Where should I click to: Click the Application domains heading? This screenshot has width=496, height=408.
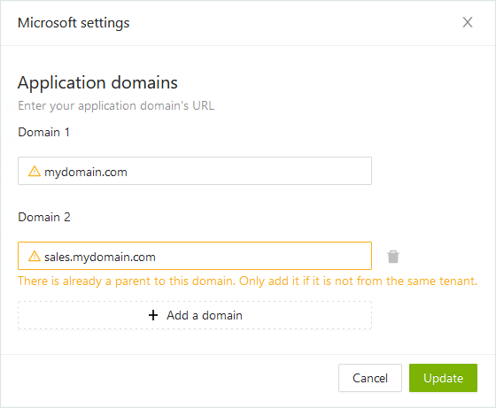[97, 83]
